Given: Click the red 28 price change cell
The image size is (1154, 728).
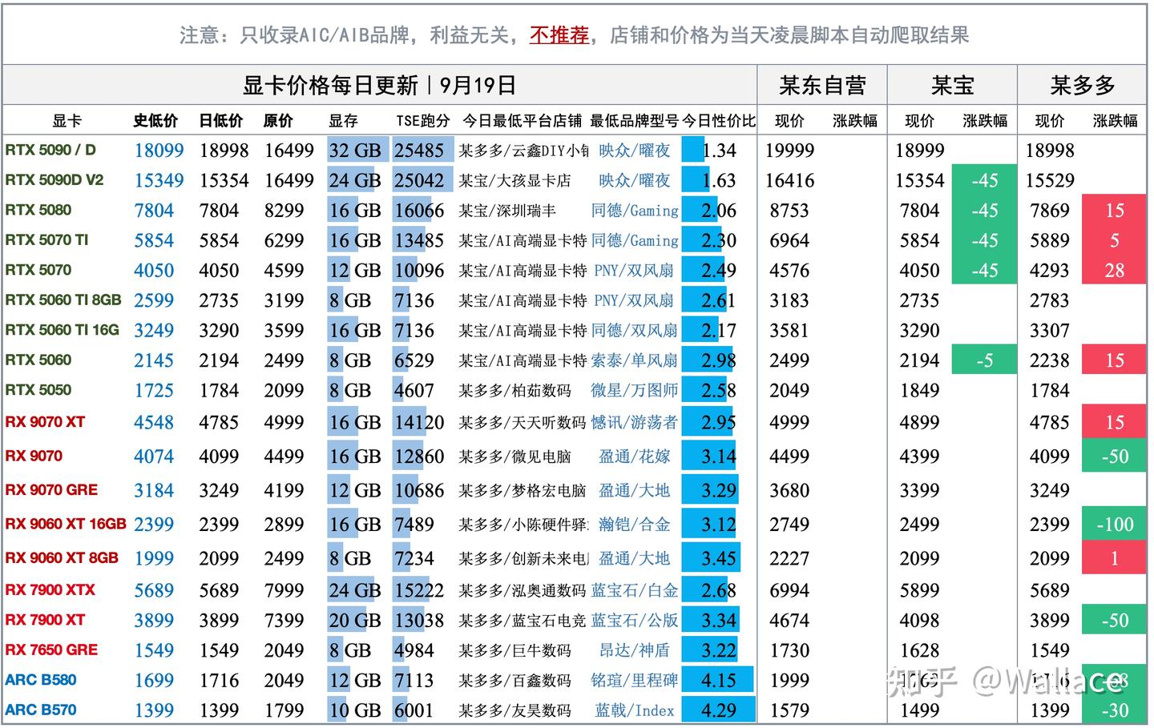Looking at the screenshot, I should click(1115, 271).
